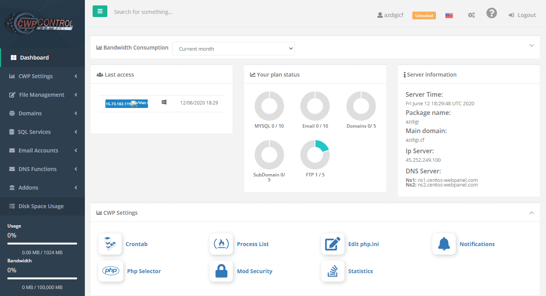
Task: Click the Logout link
Action: 522,15
